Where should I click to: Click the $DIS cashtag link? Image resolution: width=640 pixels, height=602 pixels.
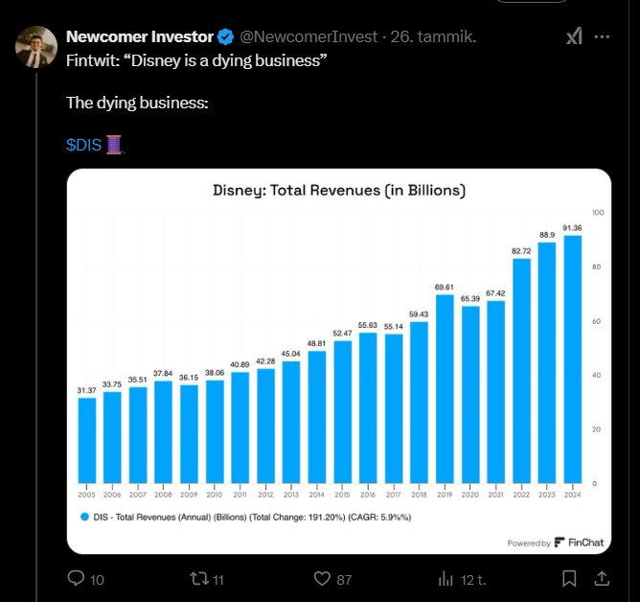pos(84,145)
